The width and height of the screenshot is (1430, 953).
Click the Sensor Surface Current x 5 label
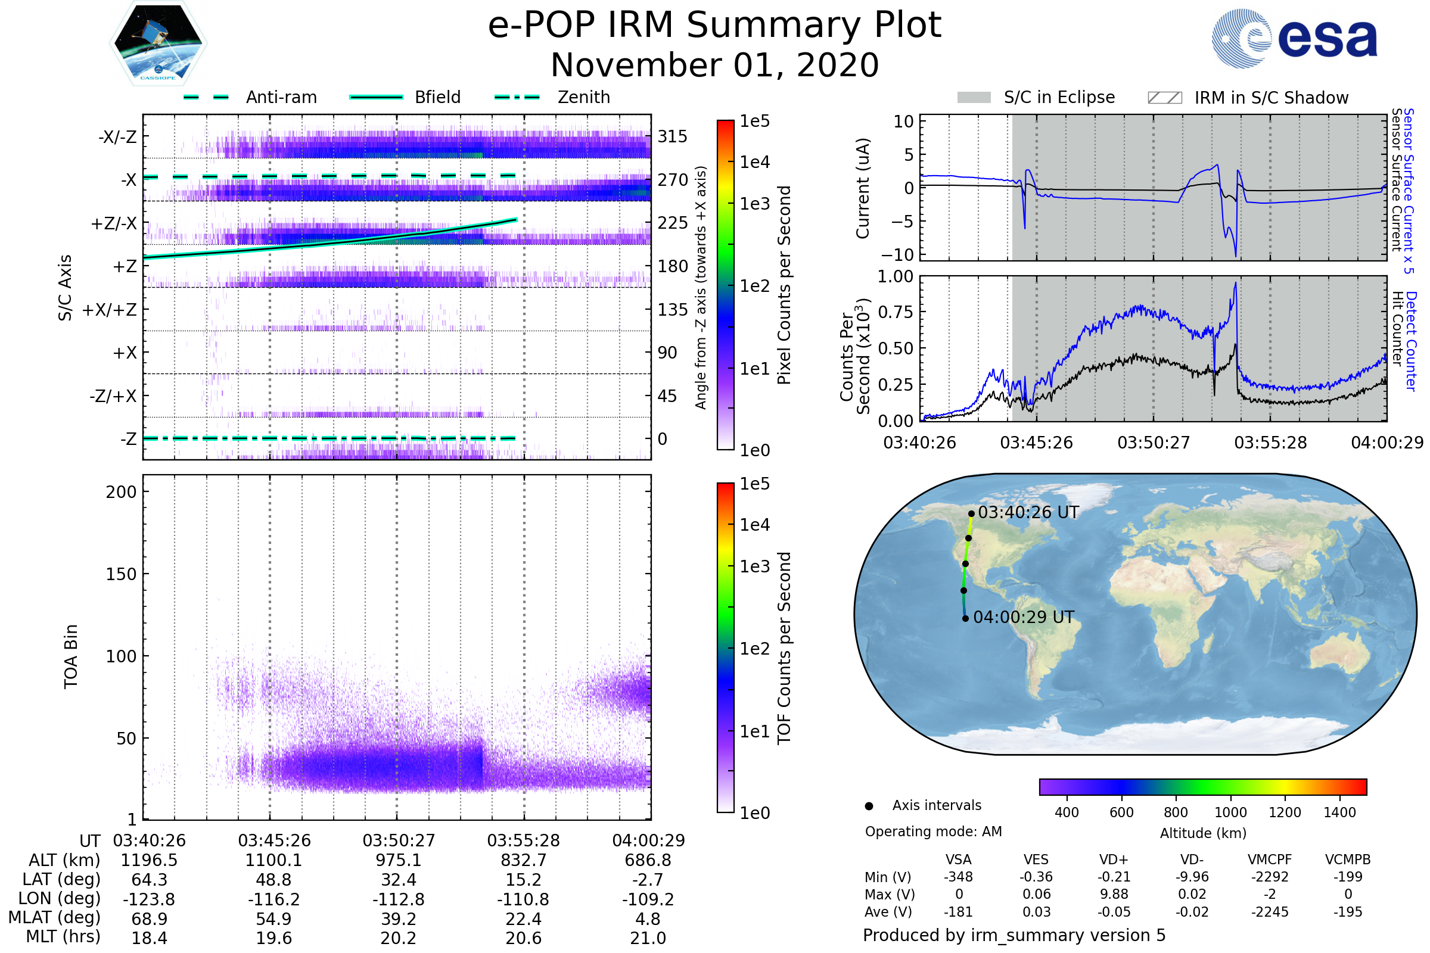click(x=1409, y=191)
